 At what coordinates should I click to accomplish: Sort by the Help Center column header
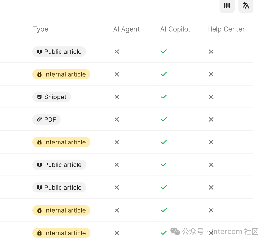coord(226,29)
